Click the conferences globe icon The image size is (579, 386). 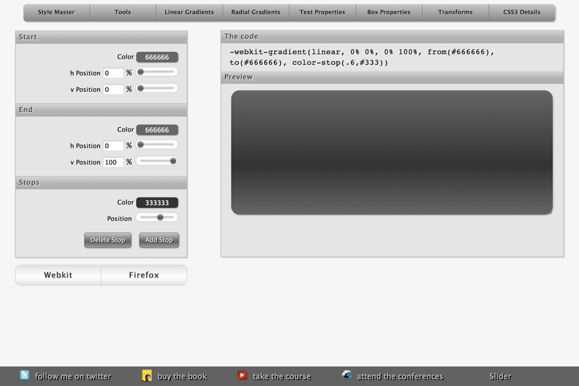point(347,375)
